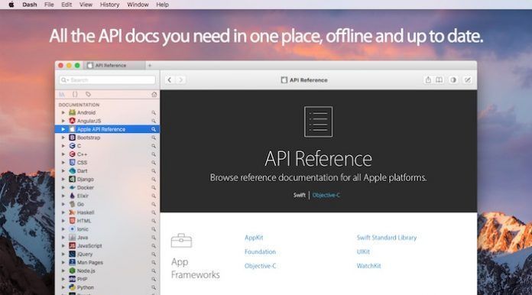Toggle the dark appearance half-circle icon
The image size is (532, 295).
pos(453,80)
